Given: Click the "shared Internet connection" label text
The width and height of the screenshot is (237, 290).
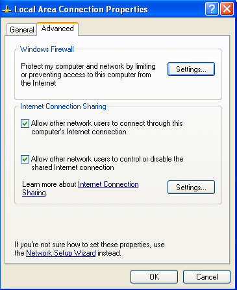Looking at the screenshot, I should tap(73, 167).
